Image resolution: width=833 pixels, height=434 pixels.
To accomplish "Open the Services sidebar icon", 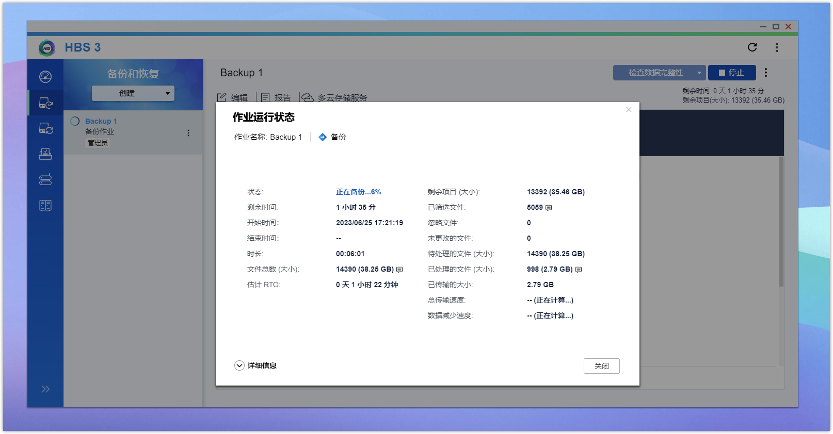I will point(45,154).
